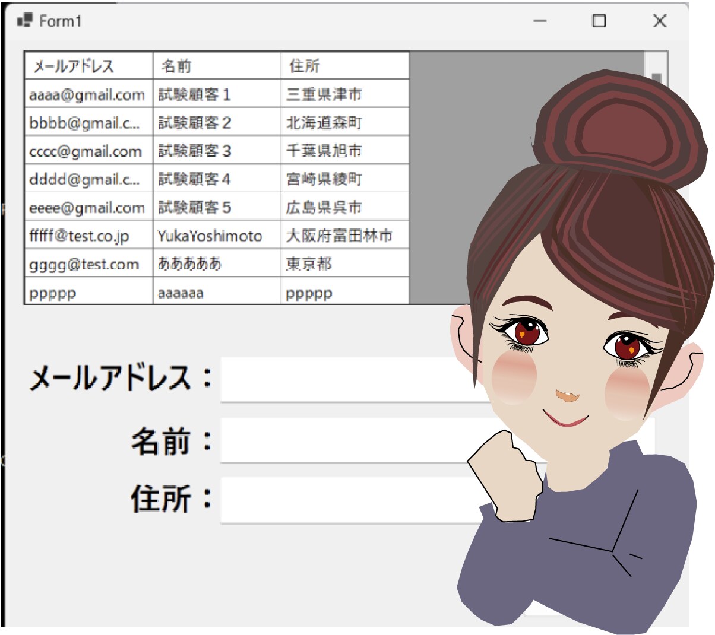Select the dddd@gmail.c... cell
715x635 pixels.
(88, 179)
